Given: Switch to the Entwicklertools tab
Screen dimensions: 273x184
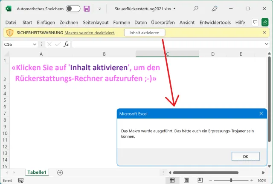Looking at the screenshot, I should (x=215, y=22).
